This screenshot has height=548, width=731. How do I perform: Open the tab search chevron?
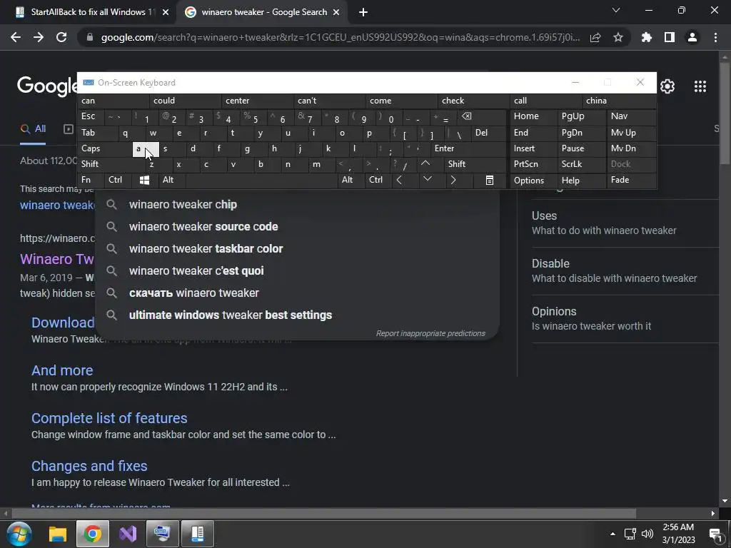pyautogui.click(x=616, y=10)
